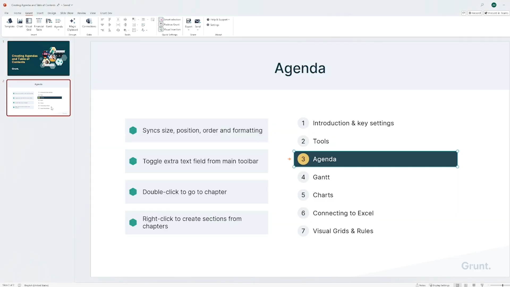Click the PowerPoint app icon in title bar
The width and height of the screenshot is (510, 287).
click(x=5, y=5)
